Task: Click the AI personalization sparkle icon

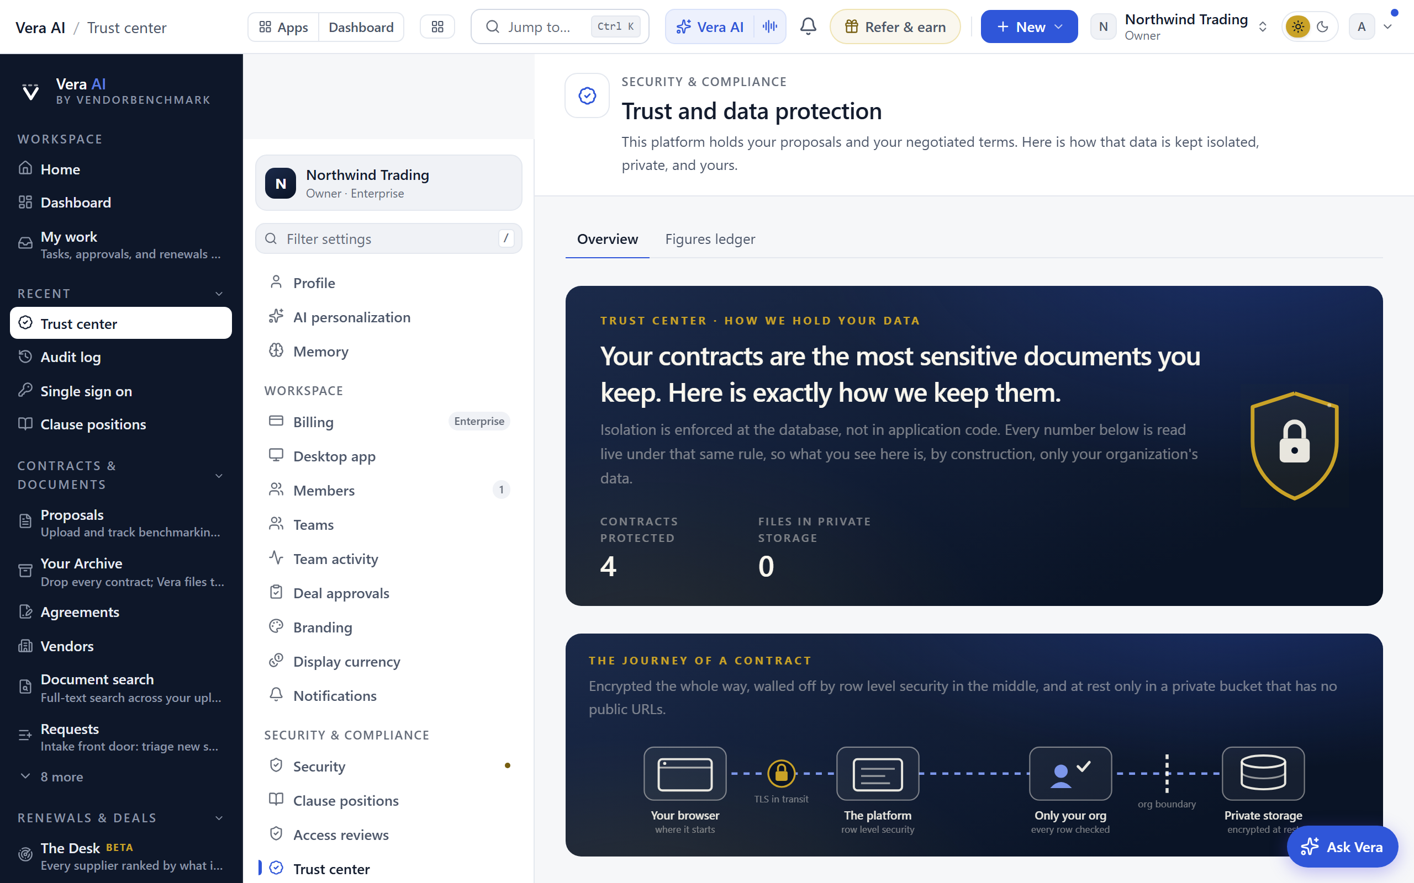Action: point(276,317)
